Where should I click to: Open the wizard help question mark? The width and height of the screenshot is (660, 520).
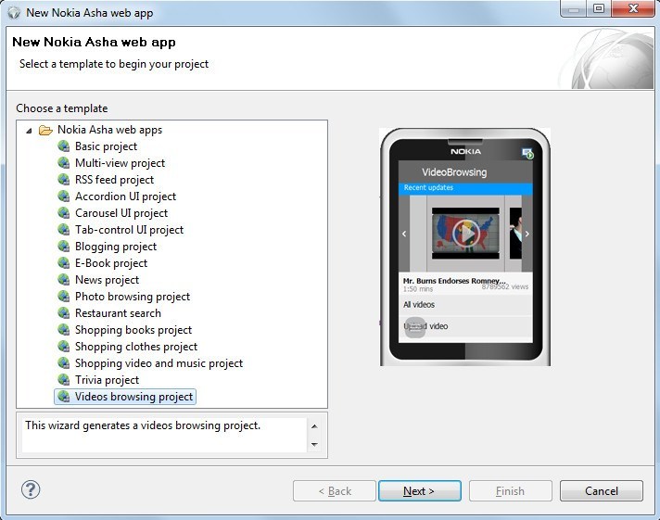coord(31,489)
